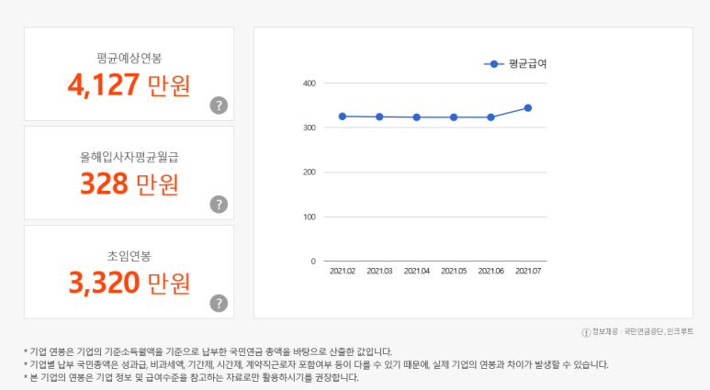This screenshot has width=710, height=390.
Task: Click the 올해입사자평균월급 card title
Action: pos(129,156)
